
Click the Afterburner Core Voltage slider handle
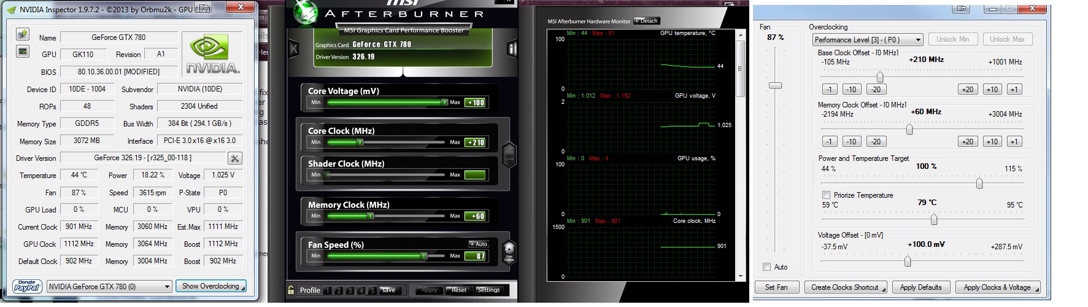coord(444,103)
